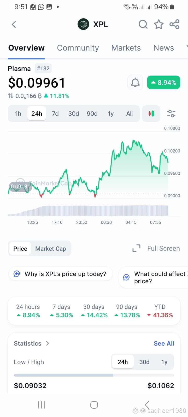The image size is (188, 417).
Task: Tap the back arrow at top left
Action: (14, 24)
